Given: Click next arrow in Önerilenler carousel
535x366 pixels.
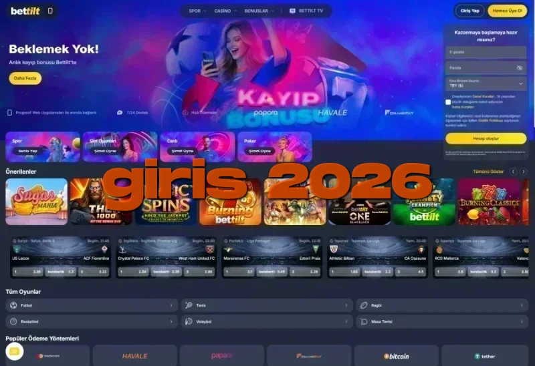Looking at the screenshot, I should 523,172.
